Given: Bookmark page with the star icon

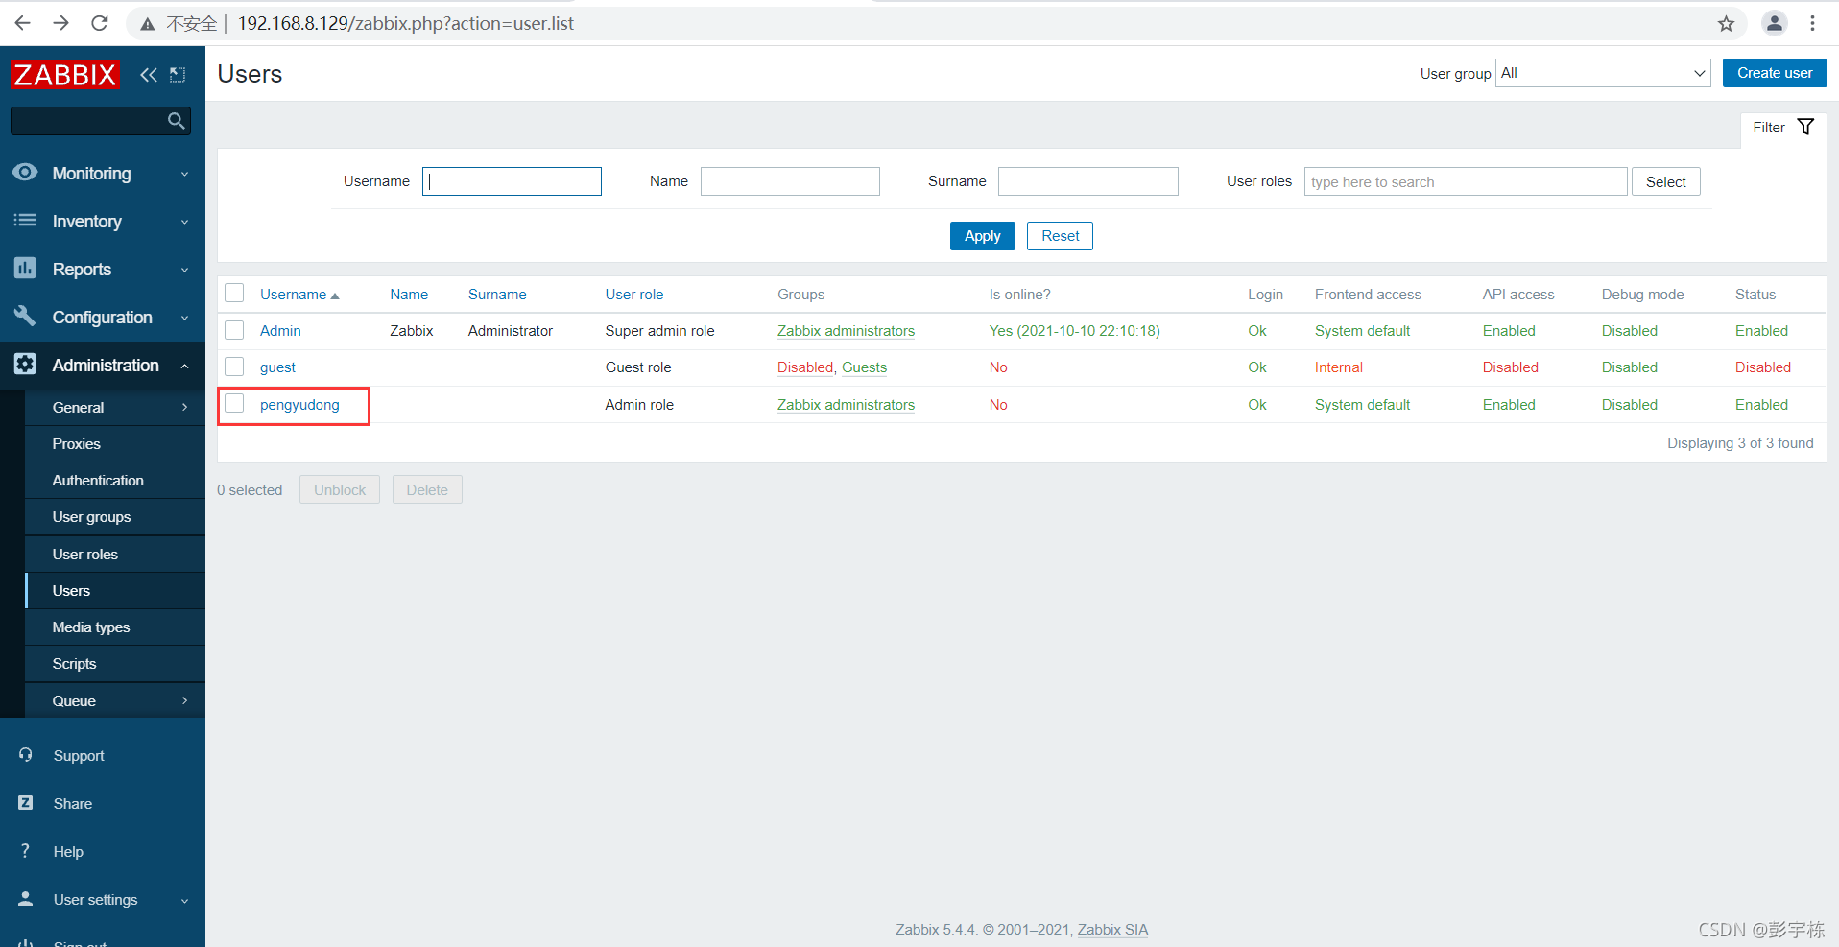Looking at the screenshot, I should (1726, 23).
